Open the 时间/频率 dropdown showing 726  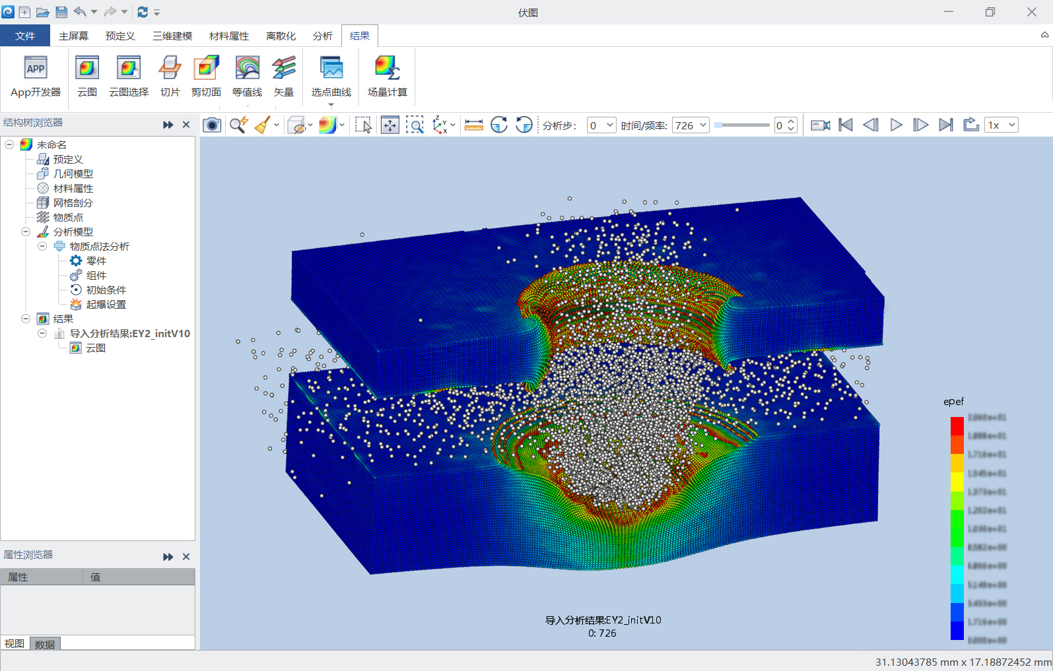pyautogui.click(x=691, y=125)
